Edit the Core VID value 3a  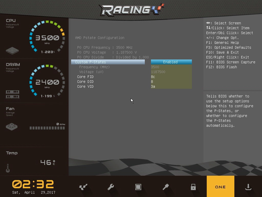pyautogui.click(x=171, y=86)
